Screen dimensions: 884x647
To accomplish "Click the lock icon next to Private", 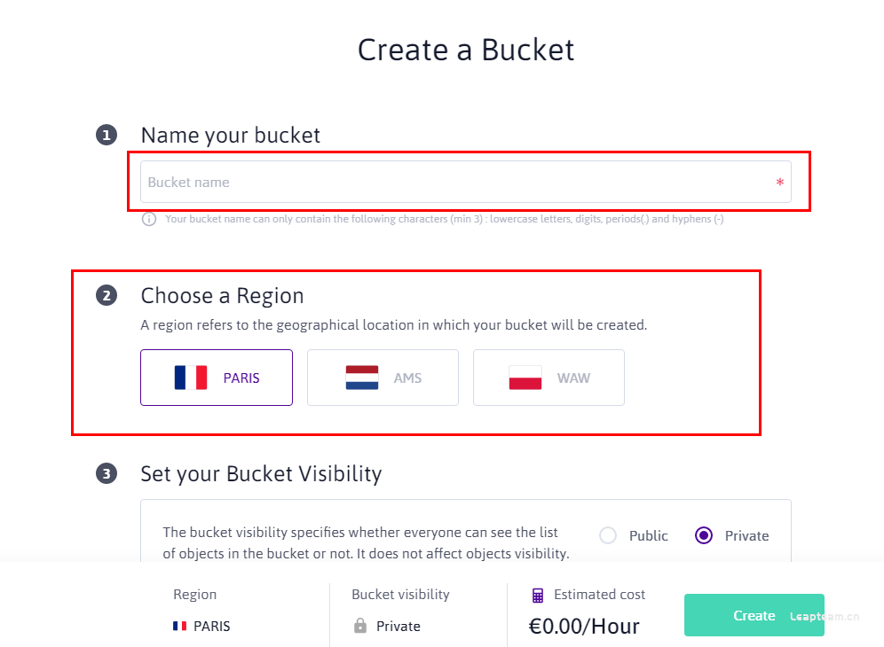I will [360, 626].
